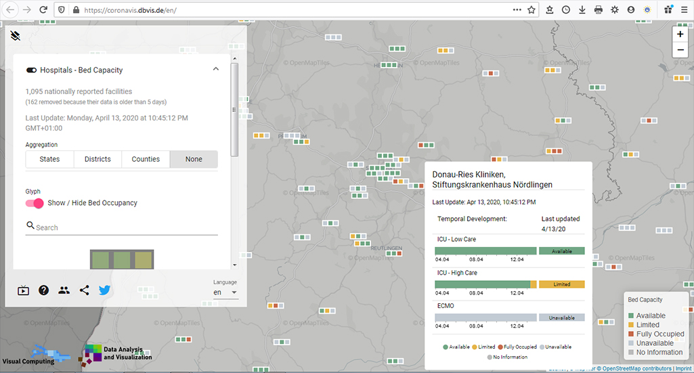The width and height of the screenshot is (694, 373).
Task: Click the bed occupancy glyph sample in panel
Action: coord(122,259)
